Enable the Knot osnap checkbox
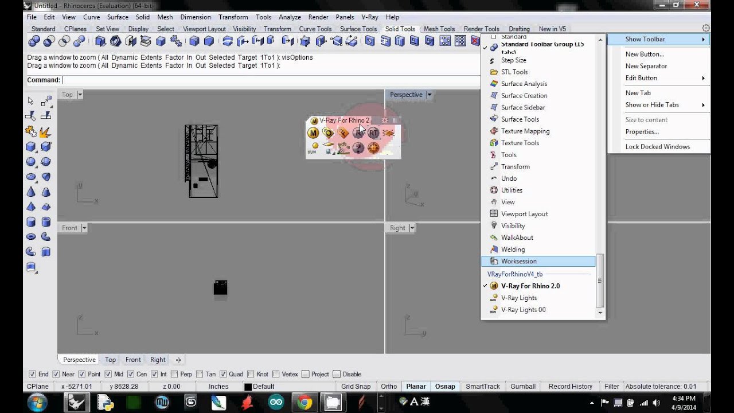The width and height of the screenshot is (734, 413). pos(251,374)
